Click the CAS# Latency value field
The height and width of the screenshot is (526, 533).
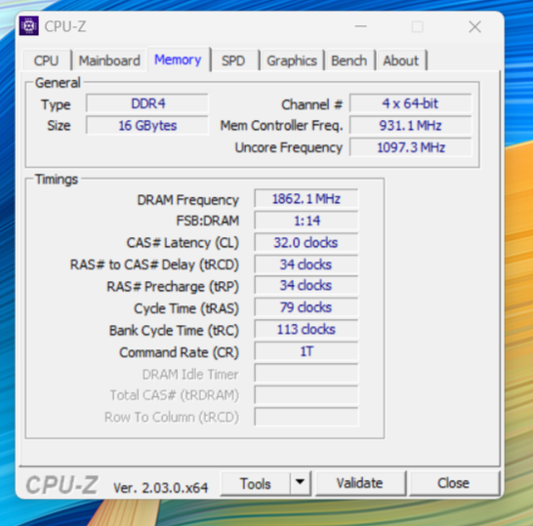[307, 243]
